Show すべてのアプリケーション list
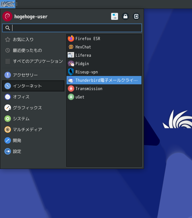 pyautogui.click(x=33, y=61)
